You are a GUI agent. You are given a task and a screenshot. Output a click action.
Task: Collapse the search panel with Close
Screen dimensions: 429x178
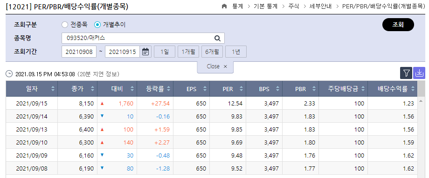point(215,66)
